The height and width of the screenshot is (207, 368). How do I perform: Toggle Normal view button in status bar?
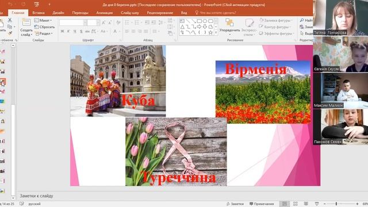[285, 204]
